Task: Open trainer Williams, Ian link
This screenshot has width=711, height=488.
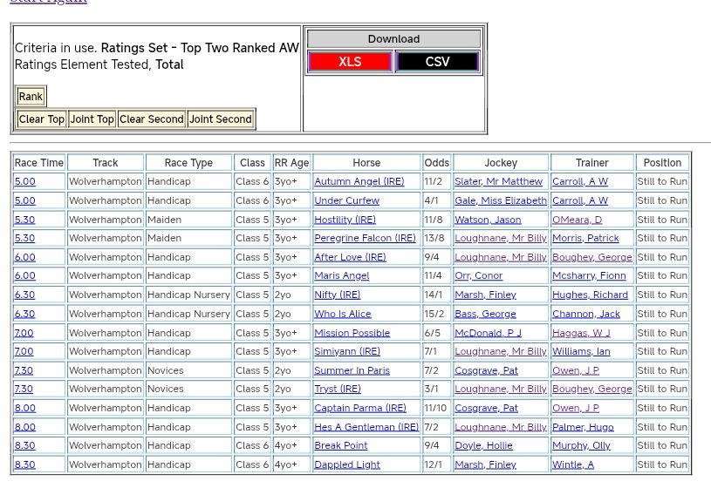Action: tap(581, 351)
